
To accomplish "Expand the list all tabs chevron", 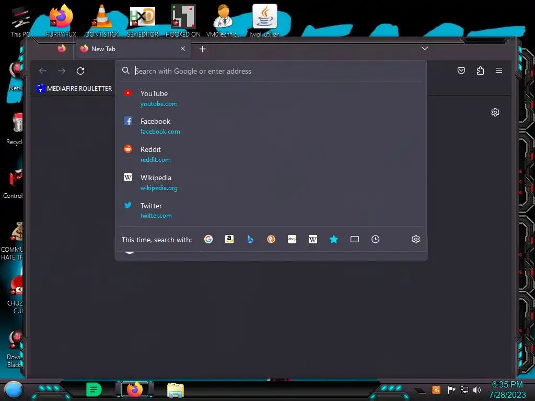I will click(x=424, y=49).
